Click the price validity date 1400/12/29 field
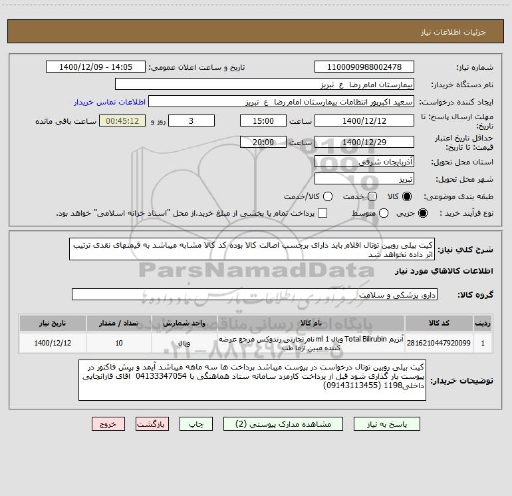 pos(364,142)
